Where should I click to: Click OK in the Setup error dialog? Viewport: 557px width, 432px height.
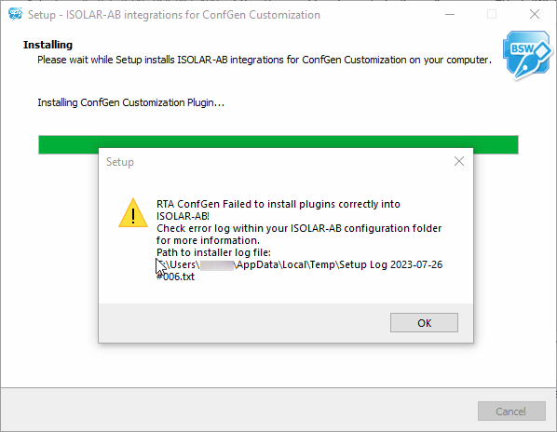(424, 323)
